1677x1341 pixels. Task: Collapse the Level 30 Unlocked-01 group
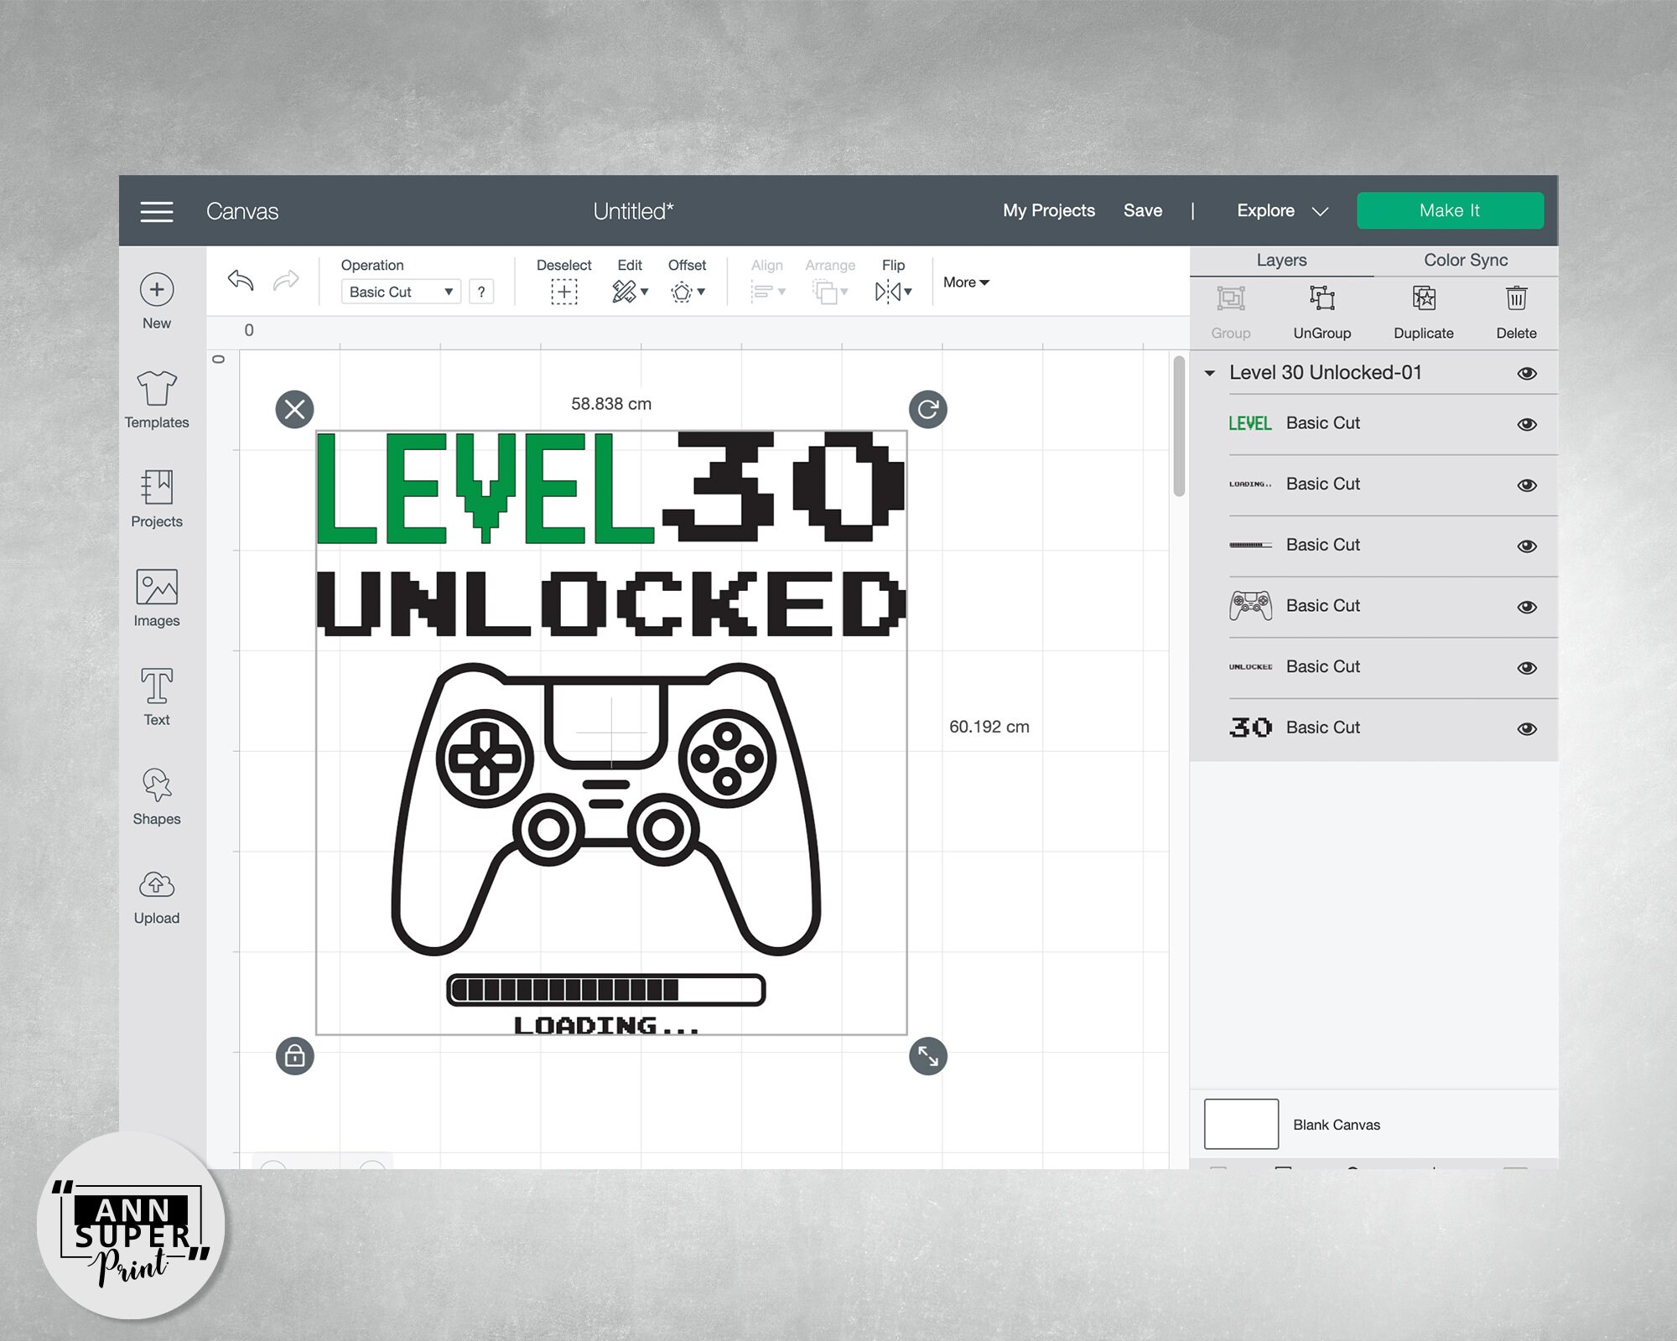(1210, 372)
